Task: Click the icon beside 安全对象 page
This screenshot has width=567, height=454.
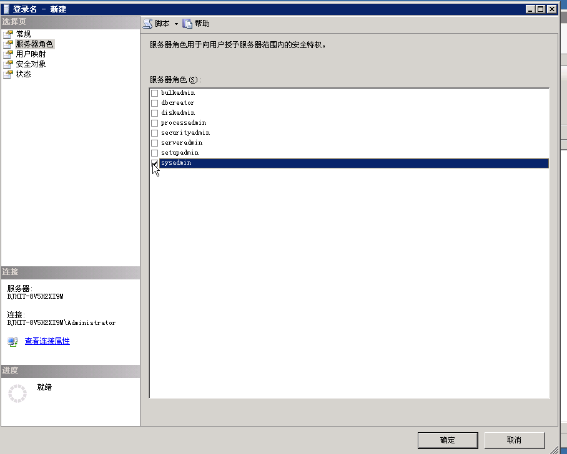Action: [8, 64]
